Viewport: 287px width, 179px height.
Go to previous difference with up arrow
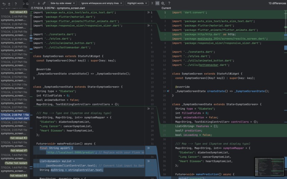(x=34, y=3)
